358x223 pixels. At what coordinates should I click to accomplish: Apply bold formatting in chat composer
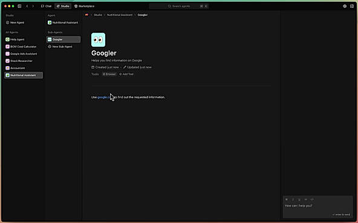(x=287, y=199)
